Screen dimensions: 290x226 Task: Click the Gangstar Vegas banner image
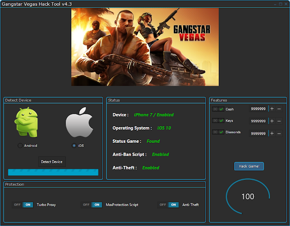coord(145,47)
